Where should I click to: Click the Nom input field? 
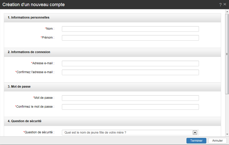(x=130, y=29)
